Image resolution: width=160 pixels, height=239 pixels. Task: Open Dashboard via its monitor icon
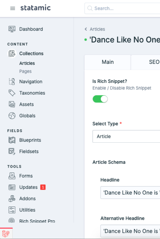point(12,29)
